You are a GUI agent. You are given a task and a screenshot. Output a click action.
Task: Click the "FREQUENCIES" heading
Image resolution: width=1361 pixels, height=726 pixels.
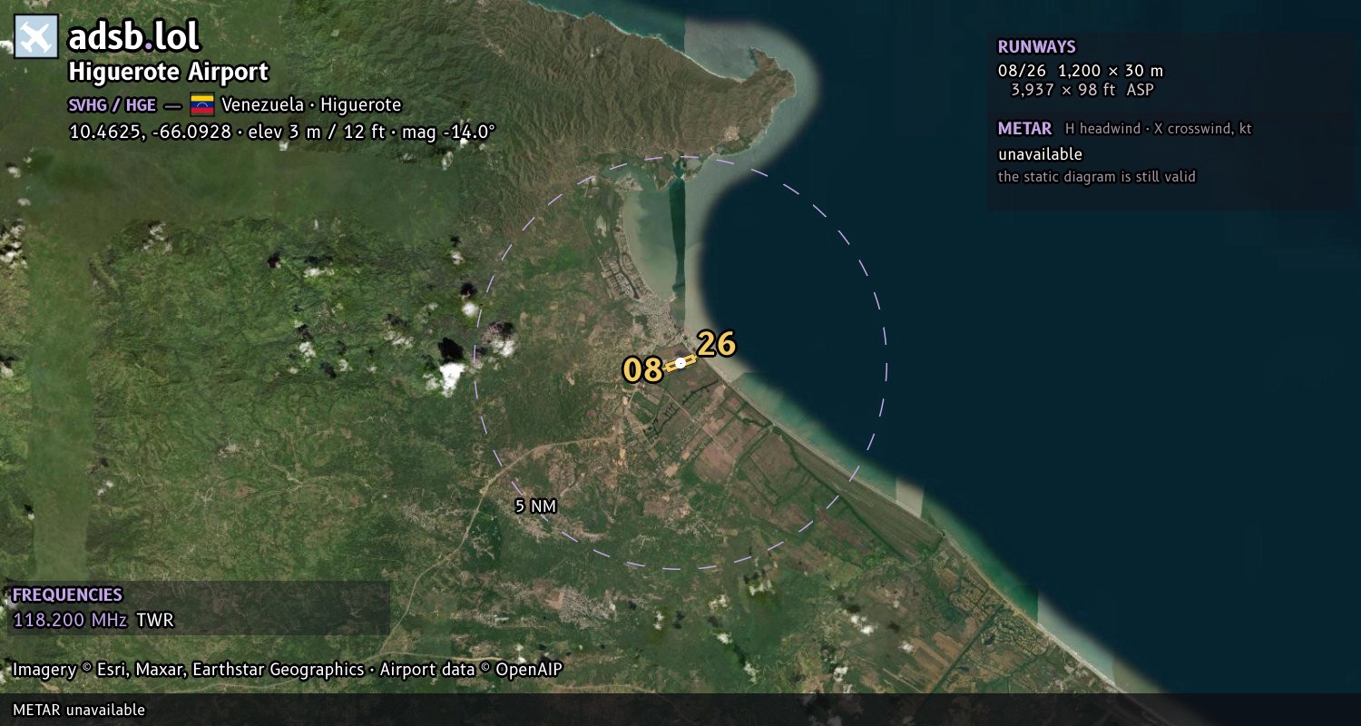click(67, 595)
